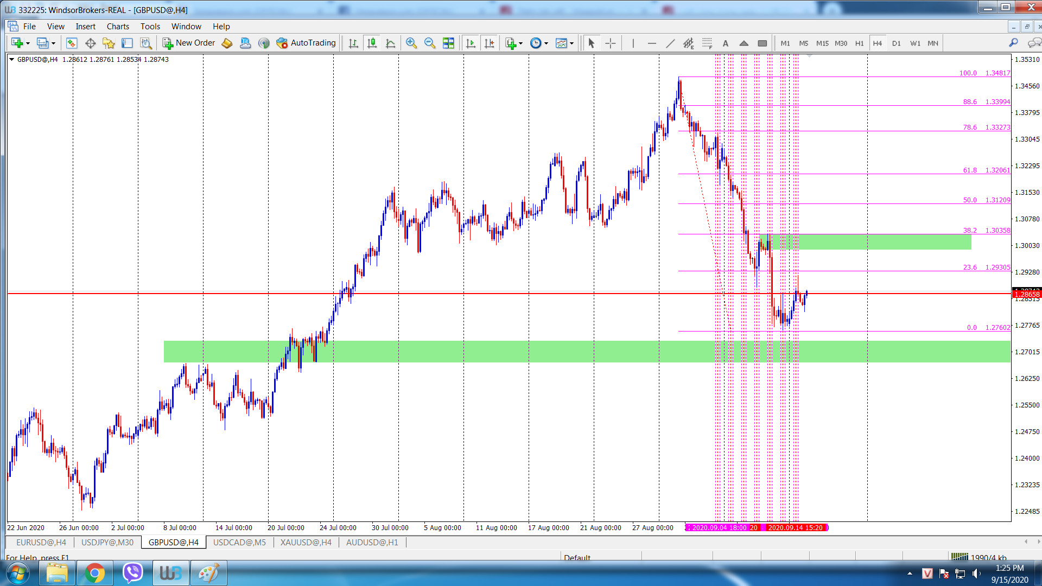Open the search magnifier at top right
The image size is (1042, 586).
click(x=1013, y=43)
